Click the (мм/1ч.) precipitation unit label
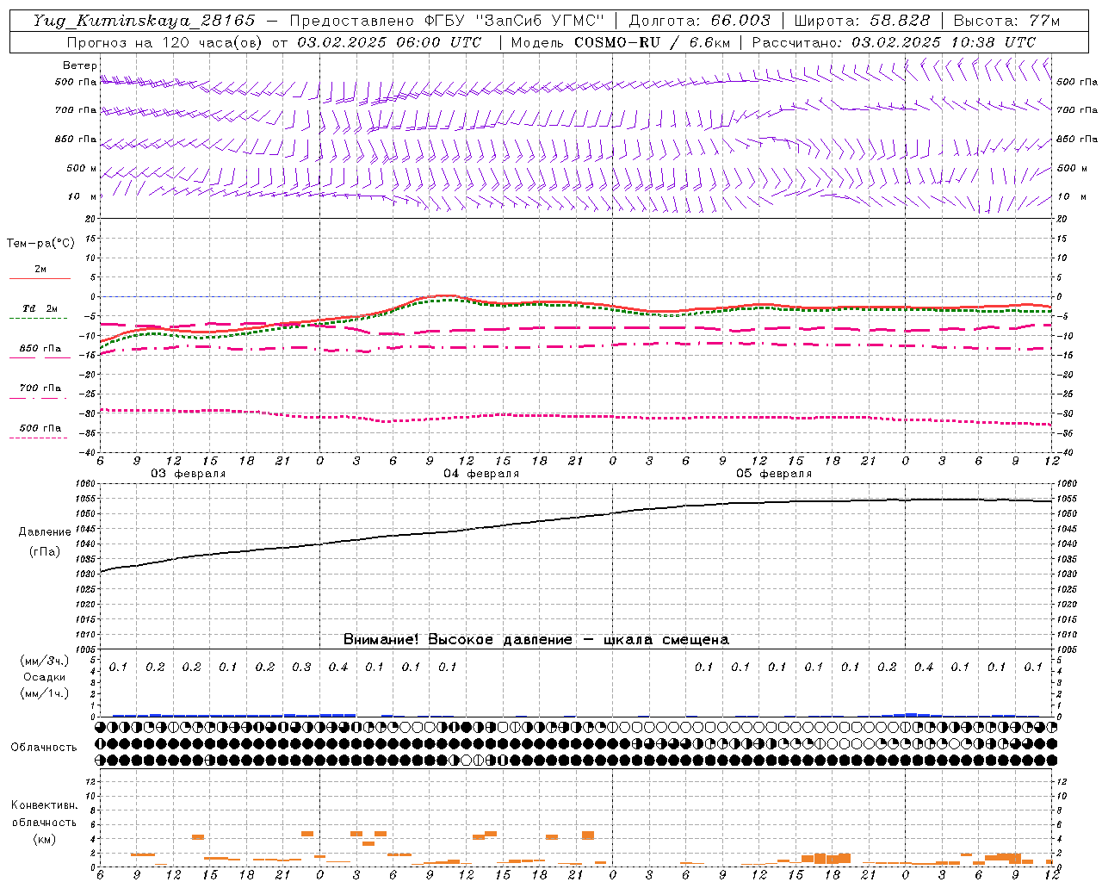This screenshot has height=882, width=1102. (x=45, y=693)
